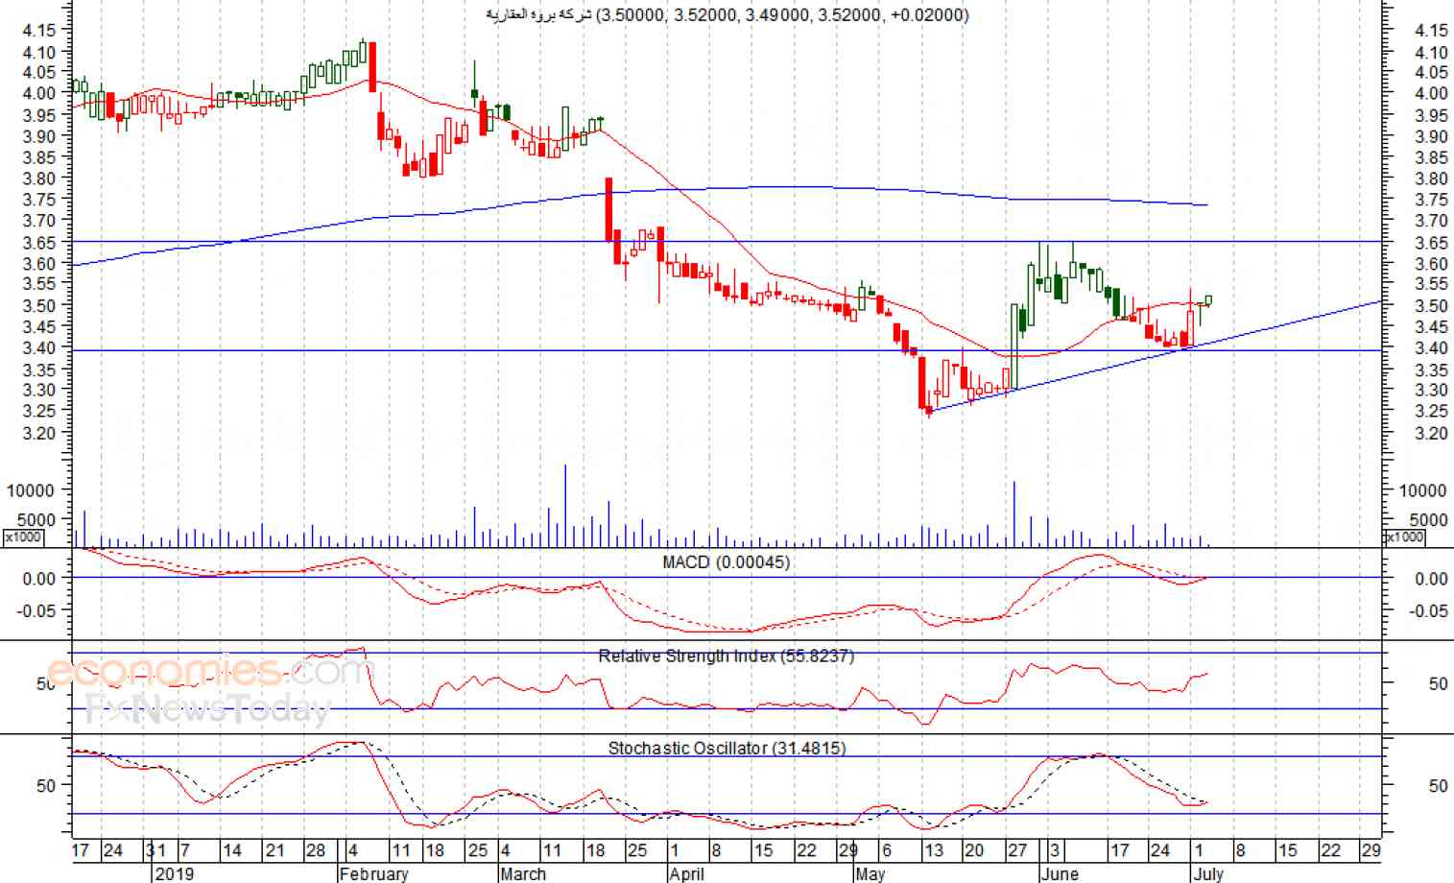Click the June month label
This screenshot has height=883, width=1454.
click(x=1060, y=873)
